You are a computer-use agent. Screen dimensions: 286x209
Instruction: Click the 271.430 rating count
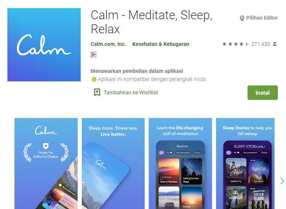[260, 44]
